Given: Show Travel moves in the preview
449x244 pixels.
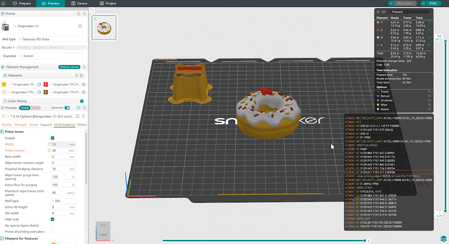Looking at the screenshot, I should coord(429,92).
